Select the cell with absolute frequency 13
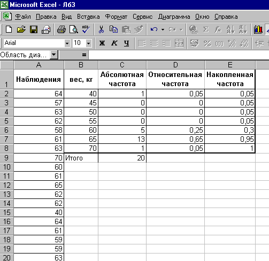The height and width of the screenshot is (261, 269). click(x=122, y=139)
